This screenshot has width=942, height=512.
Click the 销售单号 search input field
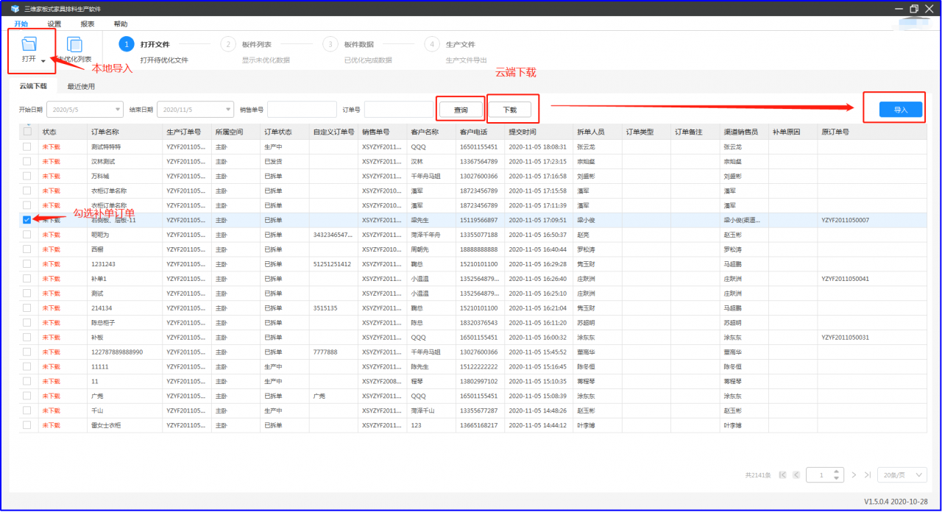coord(302,110)
